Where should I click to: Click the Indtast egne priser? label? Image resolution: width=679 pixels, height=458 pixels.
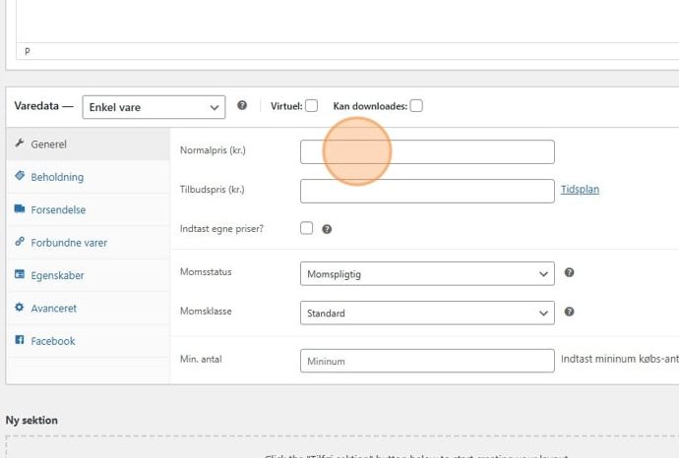(x=221, y=229)
